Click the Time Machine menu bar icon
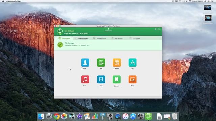This screenshot has height=121, width=216. [180, 1]
